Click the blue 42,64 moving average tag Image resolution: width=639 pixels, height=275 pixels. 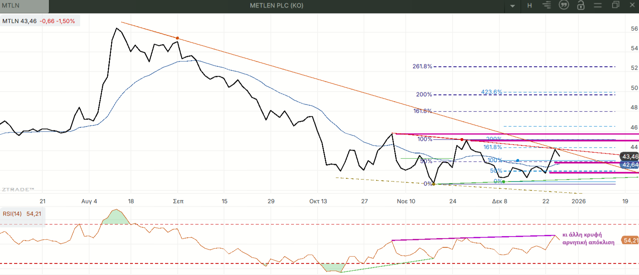(630, 165)
